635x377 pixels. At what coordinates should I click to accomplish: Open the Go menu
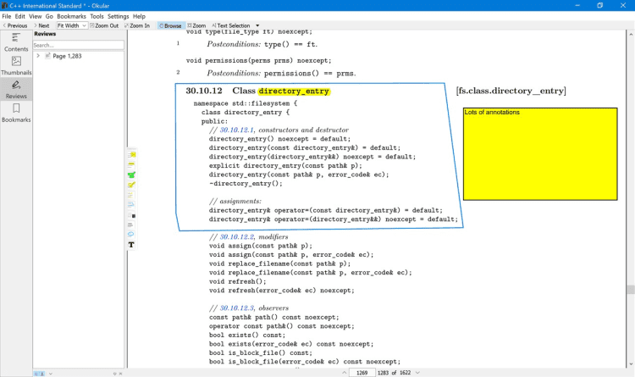point(49,16)
